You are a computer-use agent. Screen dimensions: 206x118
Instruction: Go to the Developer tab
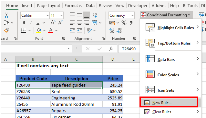(138, 6)
